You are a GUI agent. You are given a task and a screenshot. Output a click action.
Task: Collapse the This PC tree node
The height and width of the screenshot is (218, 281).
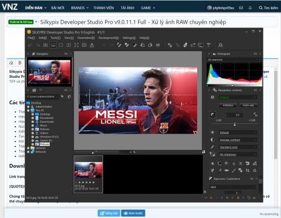[28, 110]
